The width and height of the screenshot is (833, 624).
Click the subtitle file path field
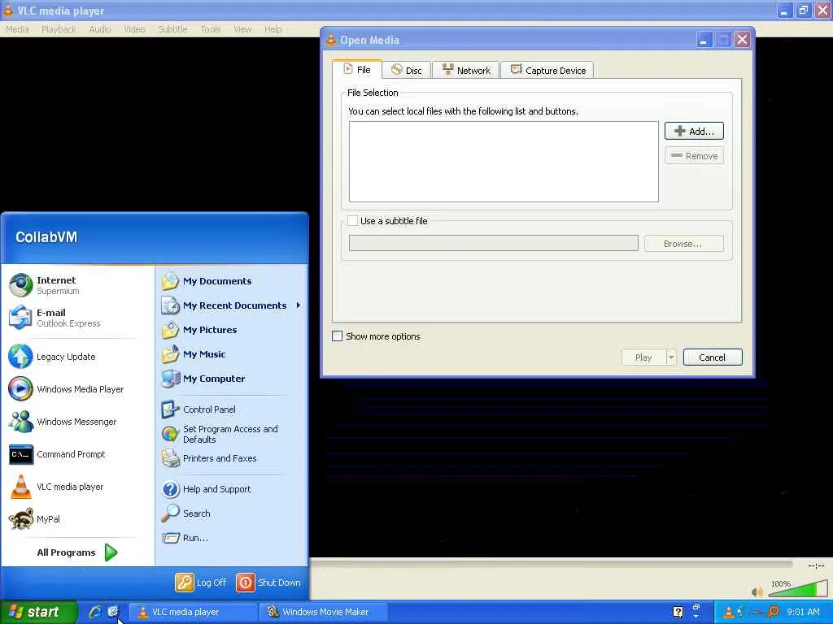click(x=494, y=243)
